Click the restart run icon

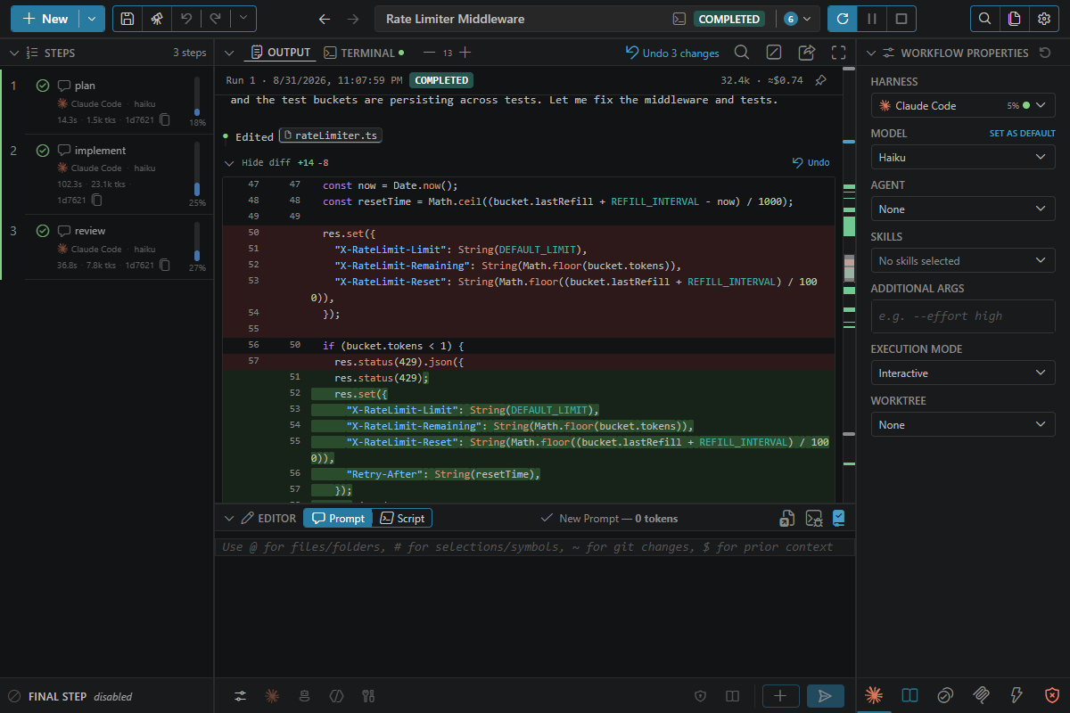pos(843,19)
